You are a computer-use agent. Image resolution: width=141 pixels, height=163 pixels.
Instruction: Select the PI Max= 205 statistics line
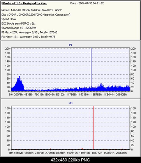click(x=29, y=32)
